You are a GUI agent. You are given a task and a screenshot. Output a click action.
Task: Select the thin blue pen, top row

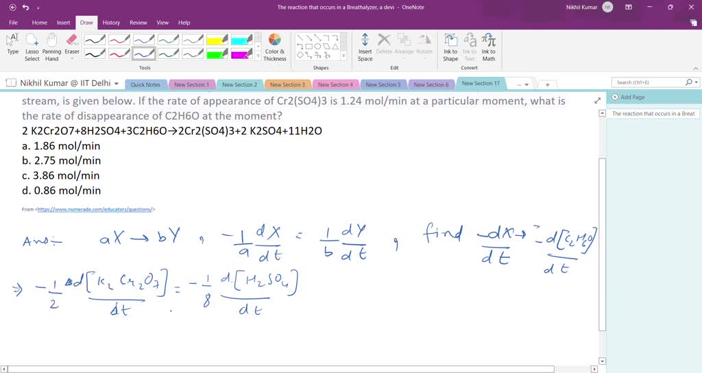coord(144,39)
